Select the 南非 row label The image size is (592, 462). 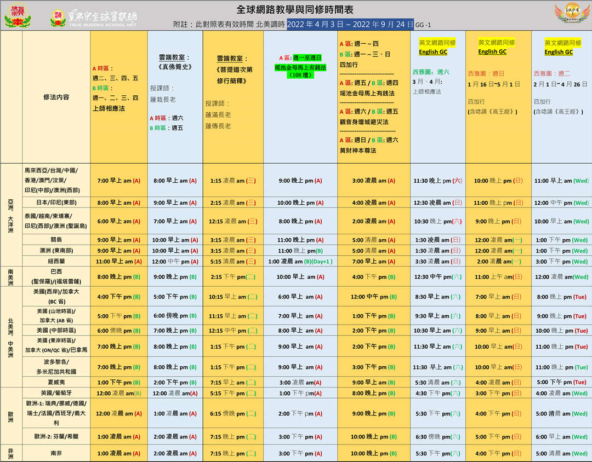pos(56,453)
